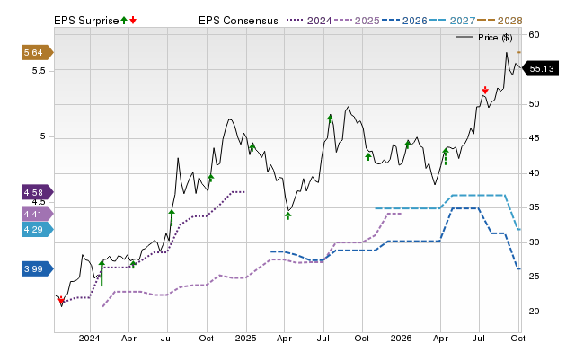Click the 40 price axis label

pyautogui.click(x=534, y=173)
